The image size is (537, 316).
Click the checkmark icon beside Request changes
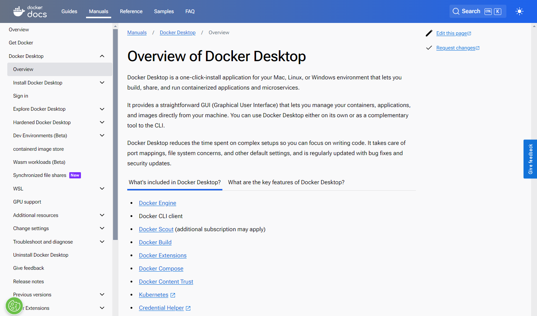coord(429,47)
